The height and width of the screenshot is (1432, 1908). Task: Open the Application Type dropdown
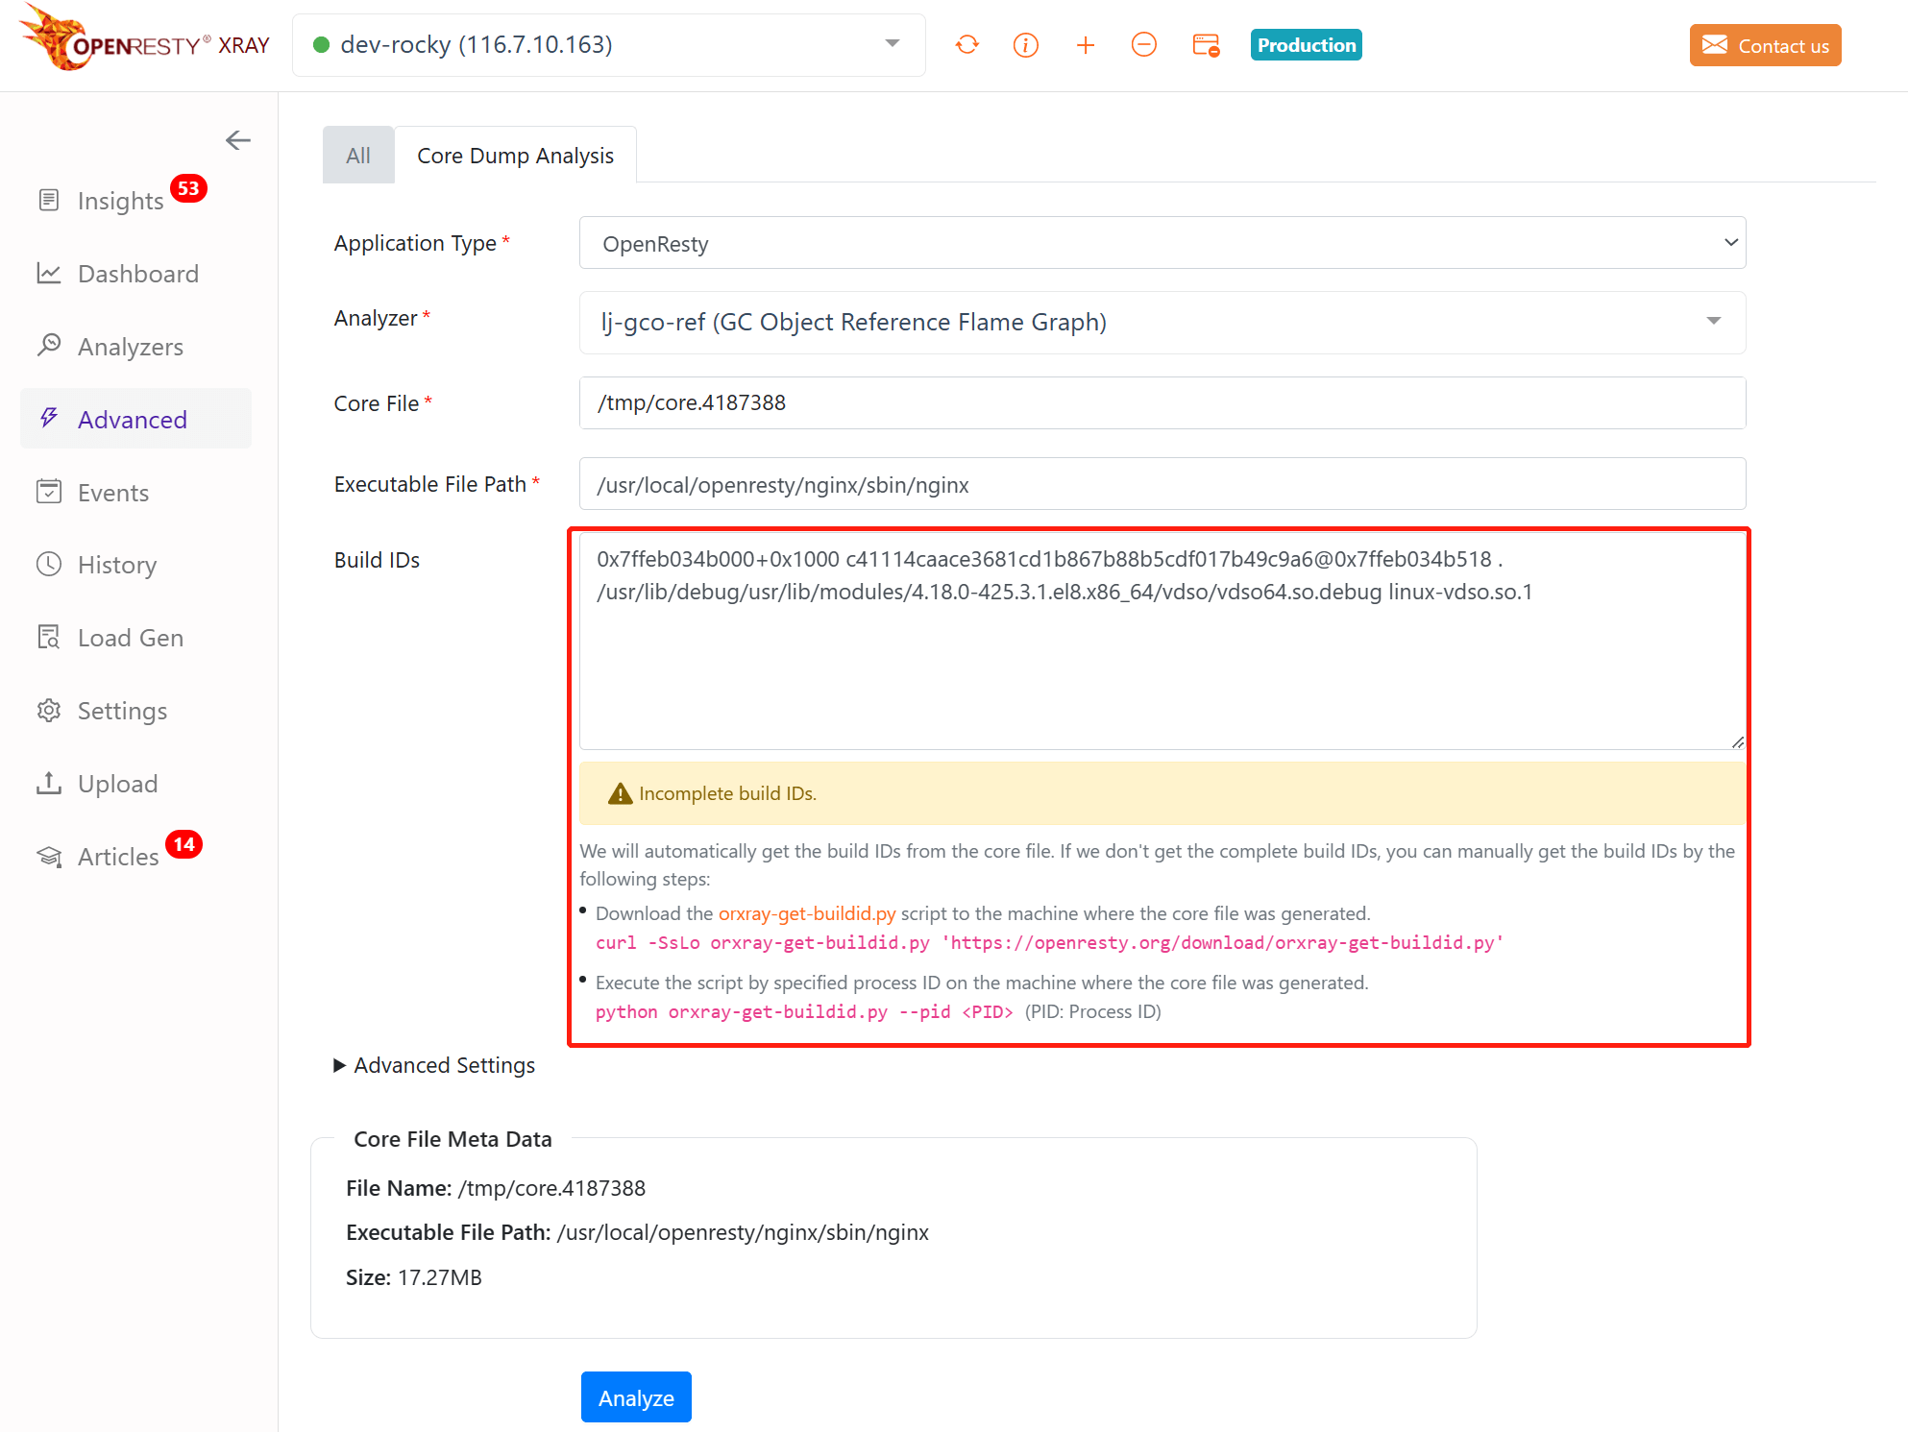1162,243
